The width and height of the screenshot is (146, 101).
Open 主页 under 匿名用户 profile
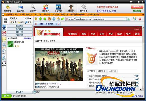[x=13, y=22]
